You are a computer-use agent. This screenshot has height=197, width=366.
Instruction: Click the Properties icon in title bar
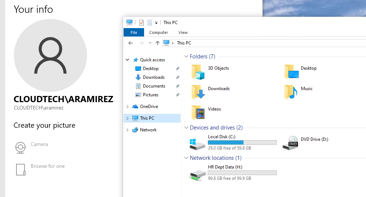142,23
